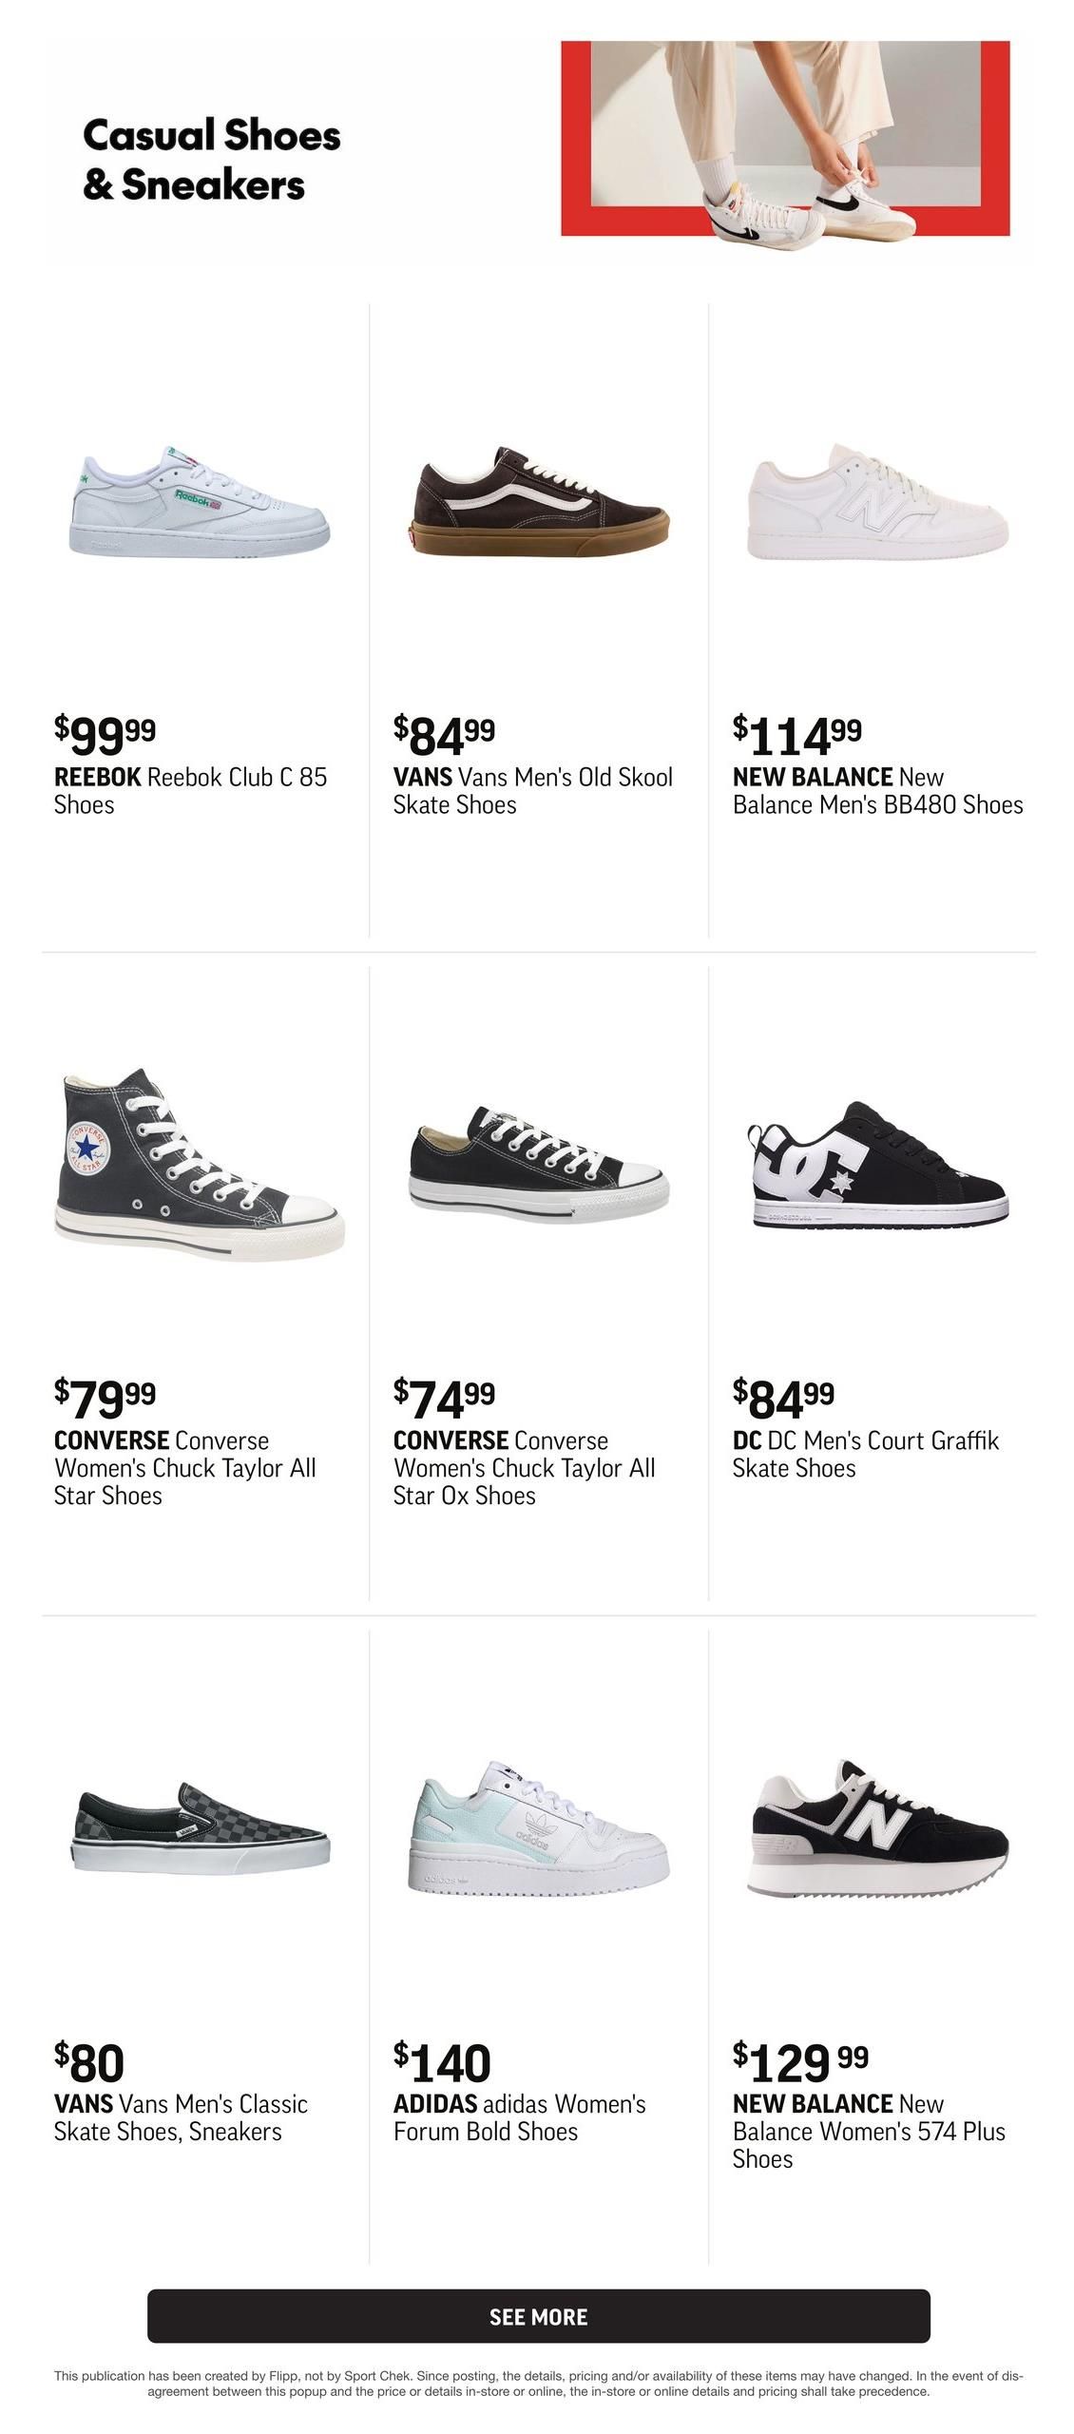
Task: Select the $79.99 Converse price
Action: click(105, 1396)
